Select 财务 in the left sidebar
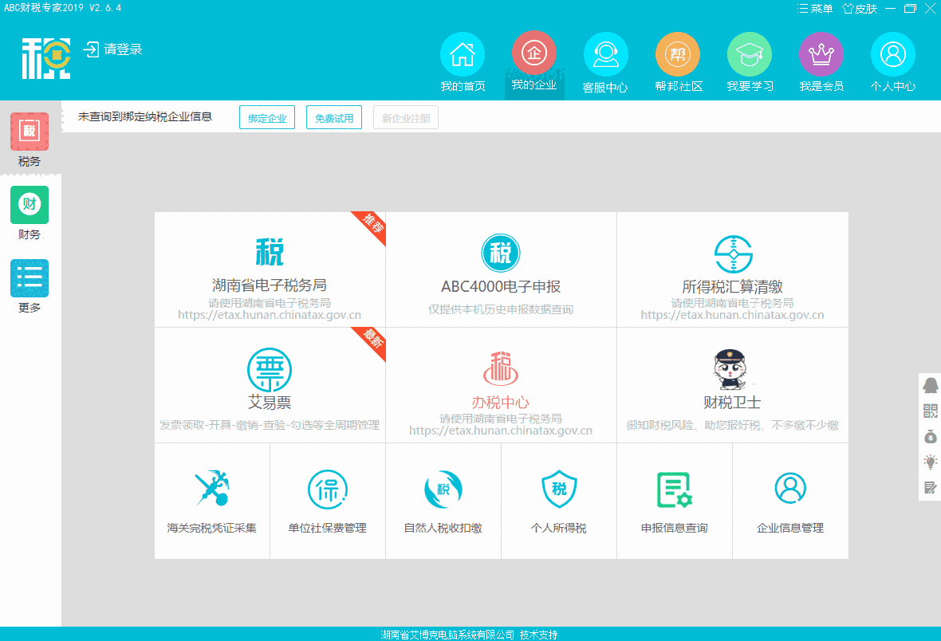The height and width of the screenshot is (641, 941). (30, 213)
